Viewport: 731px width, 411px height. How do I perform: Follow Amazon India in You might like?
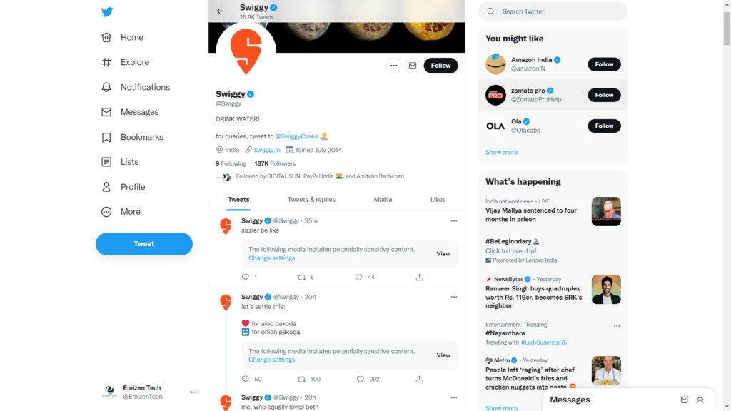pyautogui.click(x=604, y=64)
